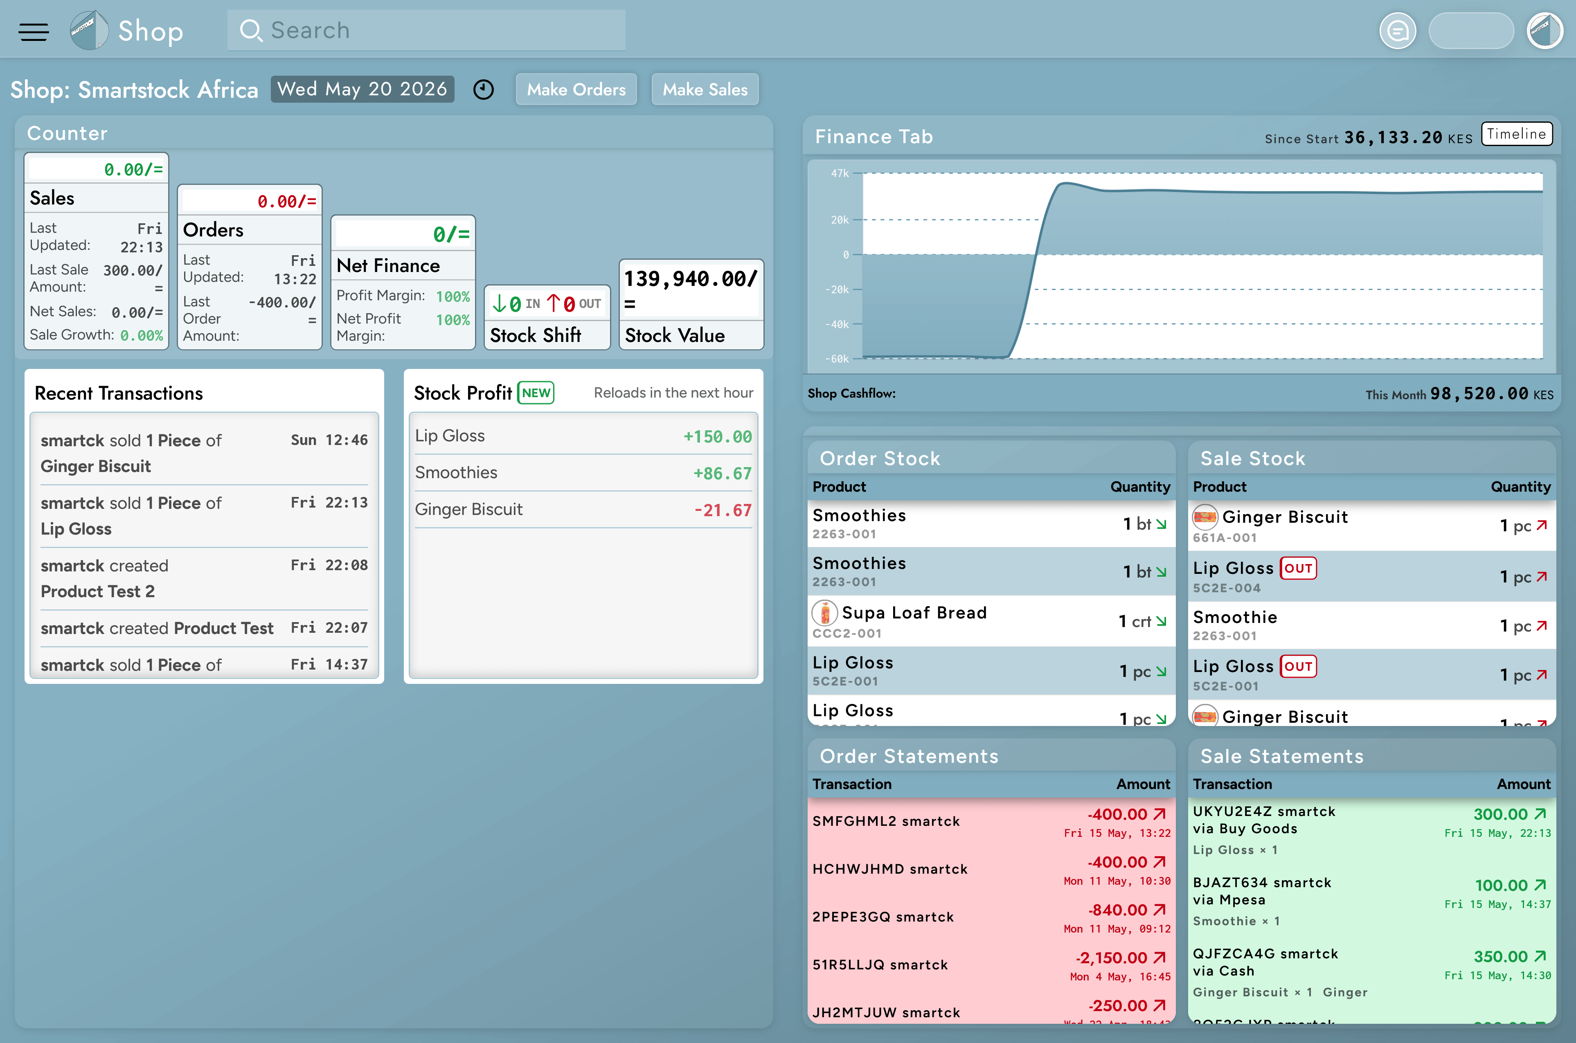Viewport: 1576px width, 1043px height.
Task: Click Shop: Smartstock Africa title
Action: pyautogui.click(x=134, y=90)
